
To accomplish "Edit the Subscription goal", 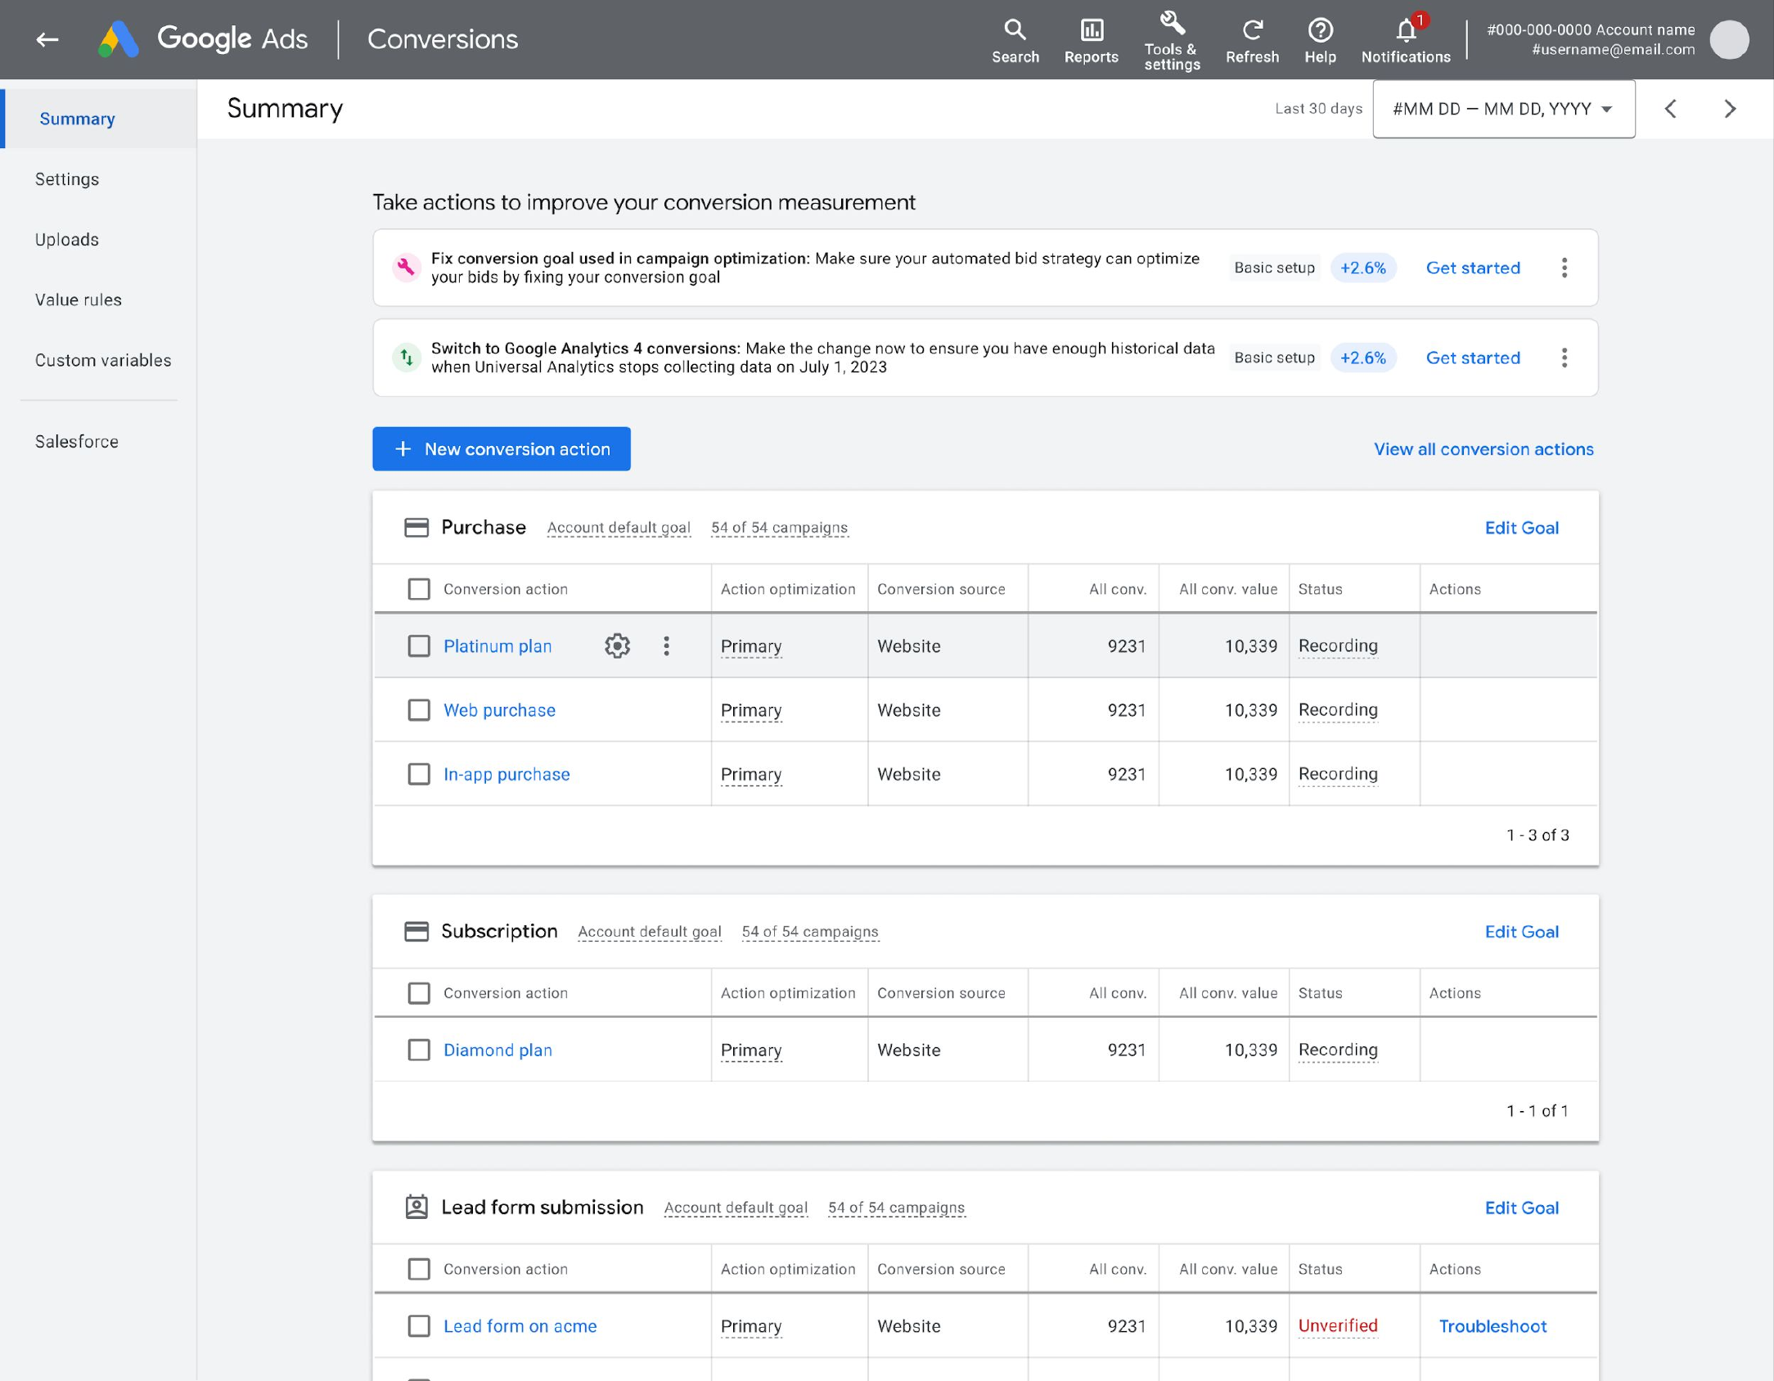I will (x=1521, y=931).
